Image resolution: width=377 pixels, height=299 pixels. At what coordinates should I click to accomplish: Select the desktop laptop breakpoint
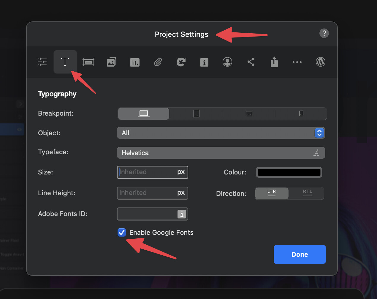144,114
